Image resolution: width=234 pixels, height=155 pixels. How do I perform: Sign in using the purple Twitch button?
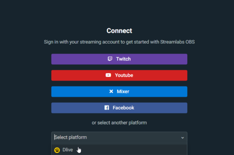(119, 59)
